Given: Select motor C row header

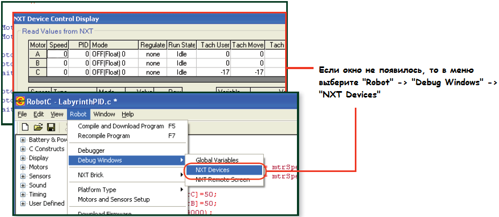Looking at the screenshot, I should pos(38,72).
